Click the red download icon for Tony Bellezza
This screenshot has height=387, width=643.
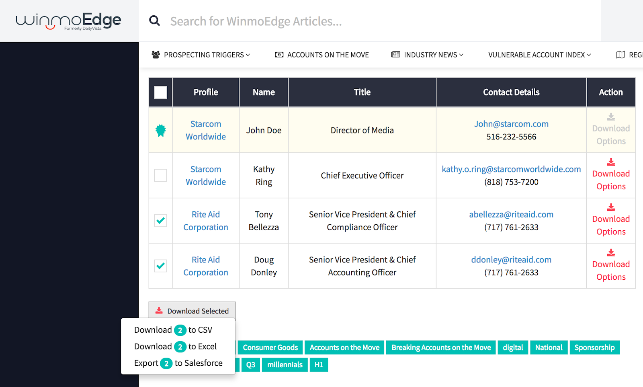tap(611, 207)
